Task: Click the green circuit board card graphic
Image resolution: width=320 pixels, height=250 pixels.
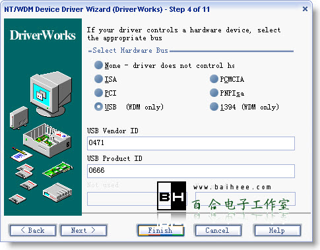Action: 57,170
